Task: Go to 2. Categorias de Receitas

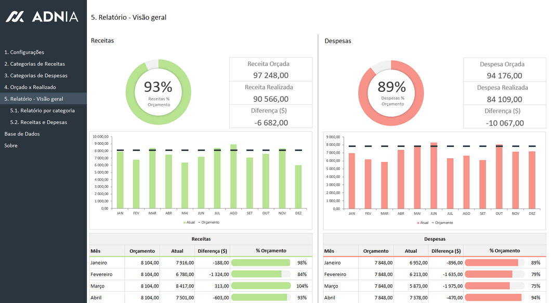Action: coord(35,64)
